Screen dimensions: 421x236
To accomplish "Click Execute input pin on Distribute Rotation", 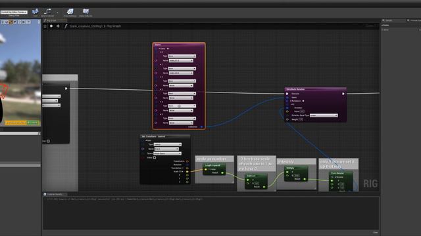I will click(x=287, y=94).
